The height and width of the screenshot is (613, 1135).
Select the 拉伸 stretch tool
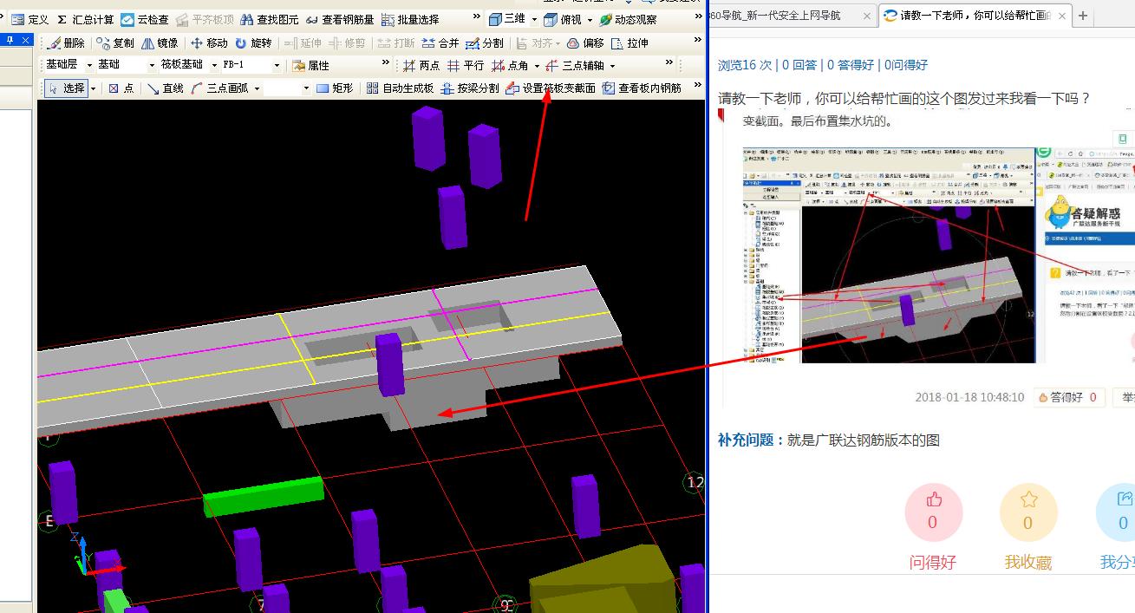tap(629, 42)
